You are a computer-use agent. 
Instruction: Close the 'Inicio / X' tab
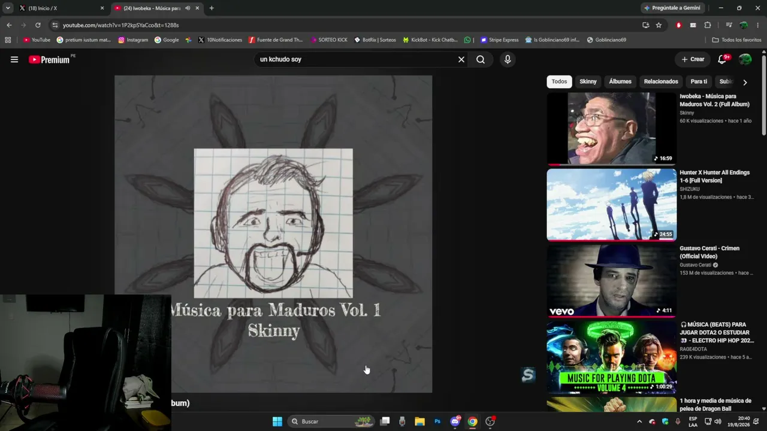102,8
